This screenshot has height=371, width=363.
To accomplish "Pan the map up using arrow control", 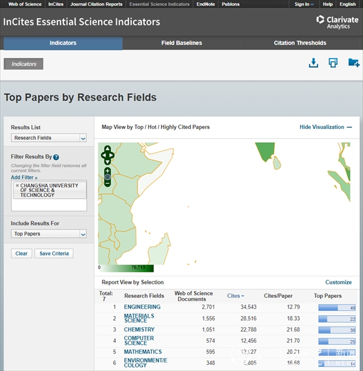I will (108, 149).
